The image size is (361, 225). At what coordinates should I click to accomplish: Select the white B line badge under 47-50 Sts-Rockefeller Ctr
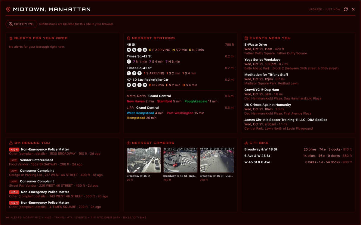[x=129, y=85]
